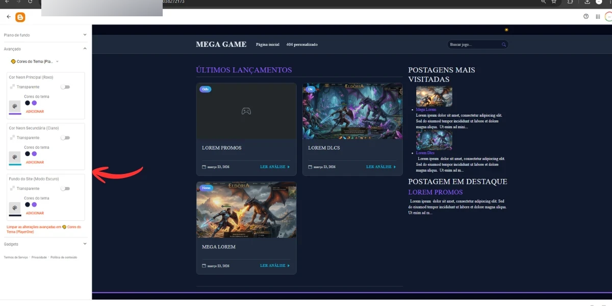Click the Dlc badge on Lorem DLCS card
Screen dimensions: 612x306
311,89
